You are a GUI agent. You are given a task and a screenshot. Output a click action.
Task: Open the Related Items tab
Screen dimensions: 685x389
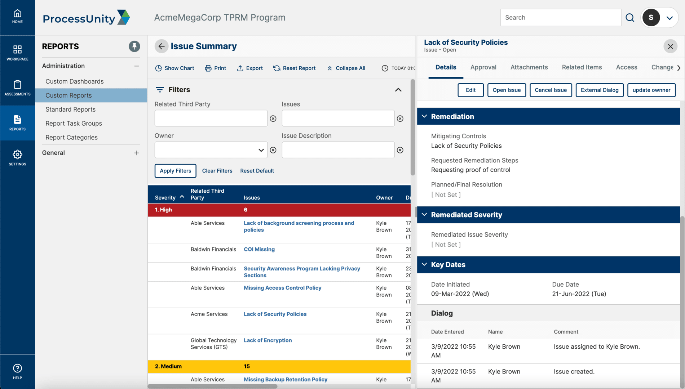(582, 67)
